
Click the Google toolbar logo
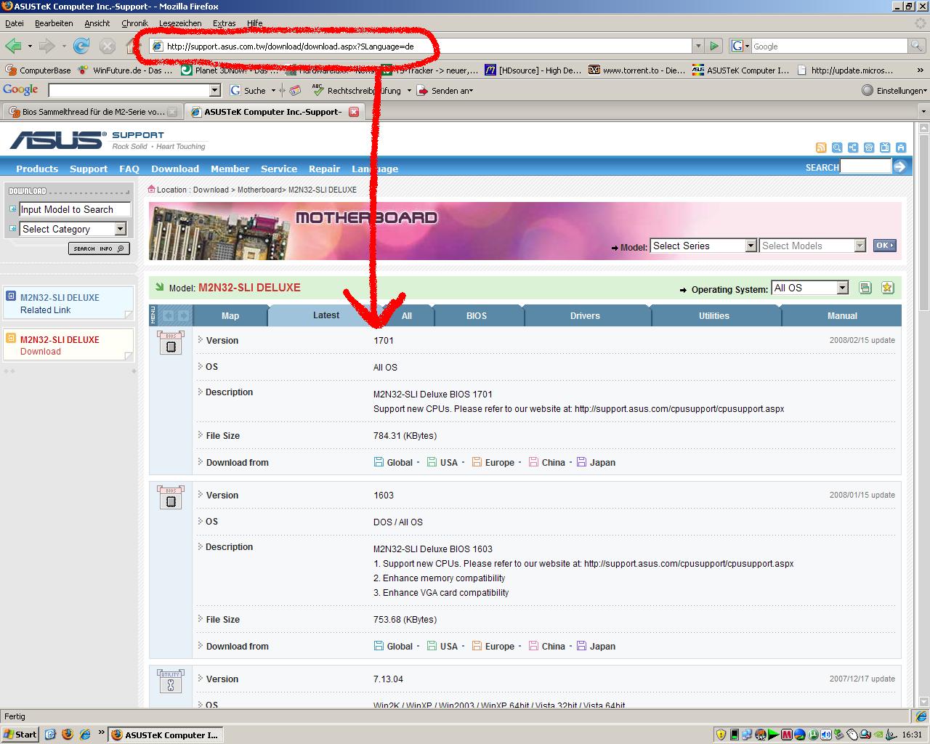coord(20,90)
